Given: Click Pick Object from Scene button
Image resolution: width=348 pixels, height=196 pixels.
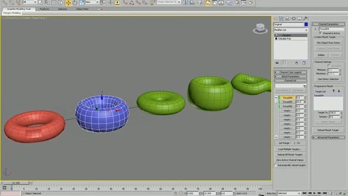Looking at the screenshot, I should [328, 42].
